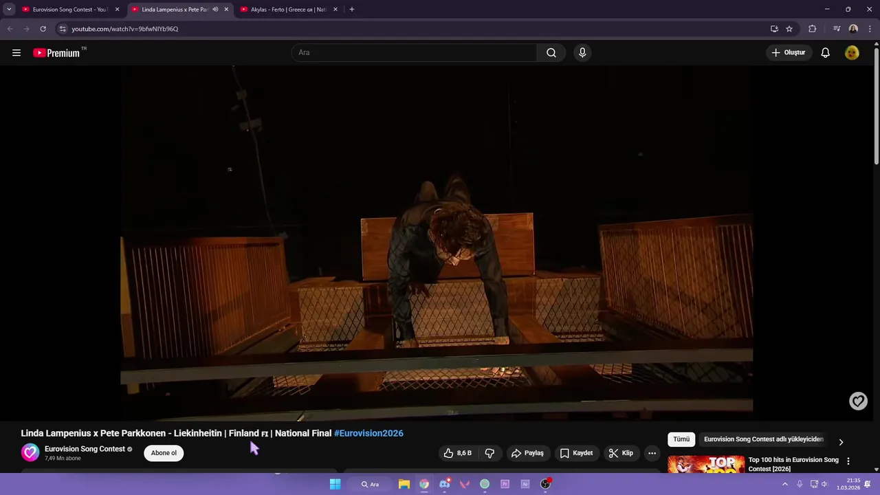The height and width of the screenshot is (495, 880).
Task: Dislike the video with thumbs down
Action: (x=489, y=453)
